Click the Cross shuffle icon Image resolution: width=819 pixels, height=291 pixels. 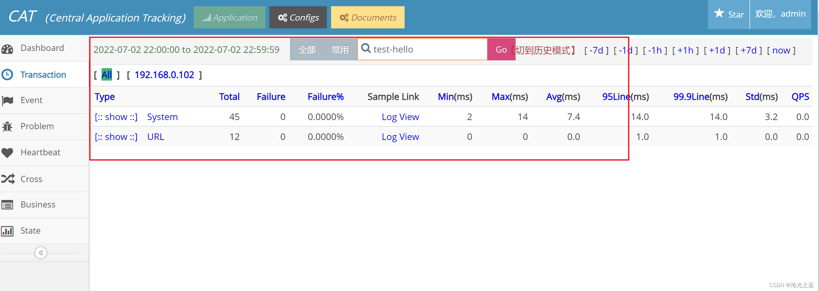click(8, 179)
